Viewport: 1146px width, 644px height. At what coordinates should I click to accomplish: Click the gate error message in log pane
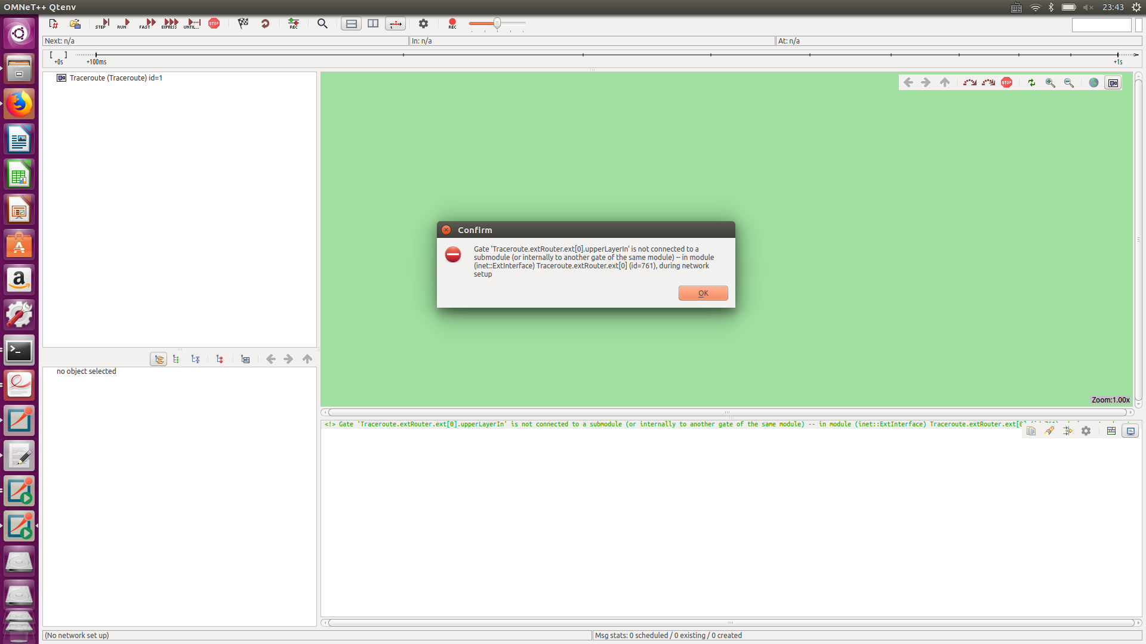tap(597, 424)
